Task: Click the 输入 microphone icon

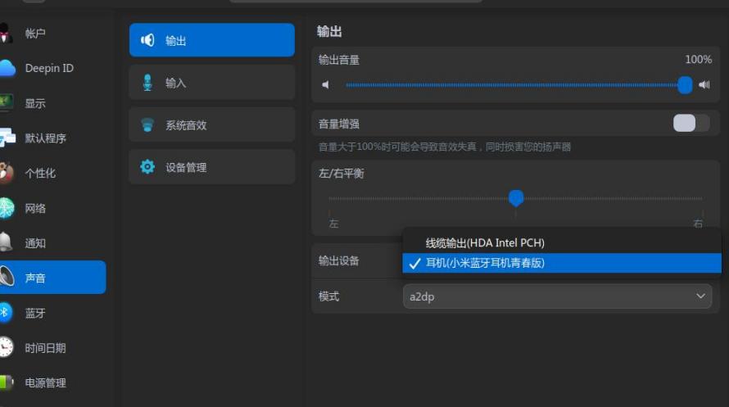Action: click(147, 83)
